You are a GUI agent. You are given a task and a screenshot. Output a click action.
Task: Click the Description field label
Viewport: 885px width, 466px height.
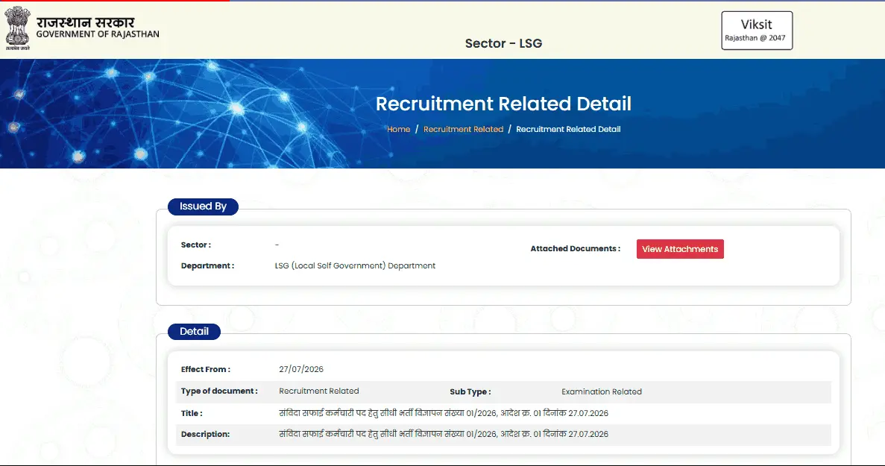coord(205,435)
